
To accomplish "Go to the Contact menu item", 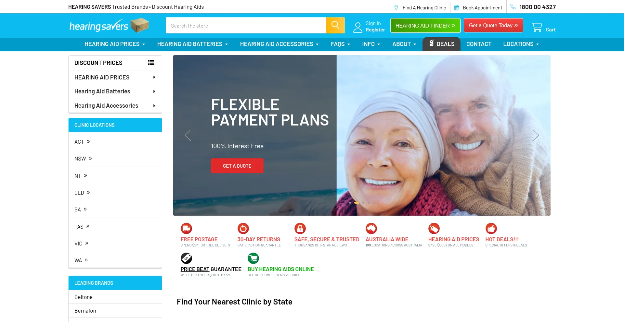I will pyautogui.click(x=479, y=44).
